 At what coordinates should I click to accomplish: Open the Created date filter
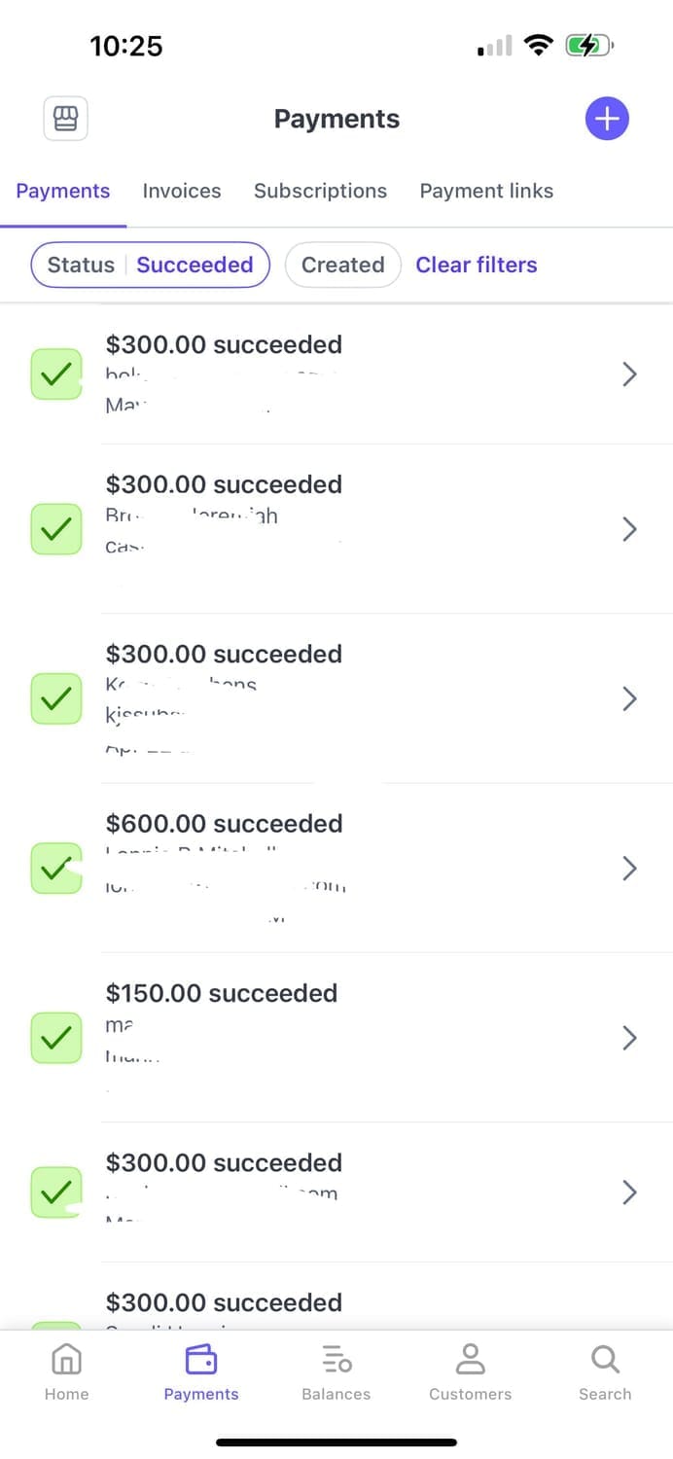pyautogui.click(x=343, y=265)
